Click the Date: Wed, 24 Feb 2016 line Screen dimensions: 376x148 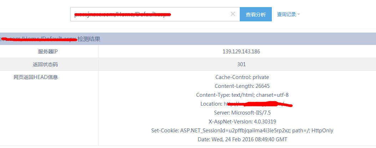point(242,139)
